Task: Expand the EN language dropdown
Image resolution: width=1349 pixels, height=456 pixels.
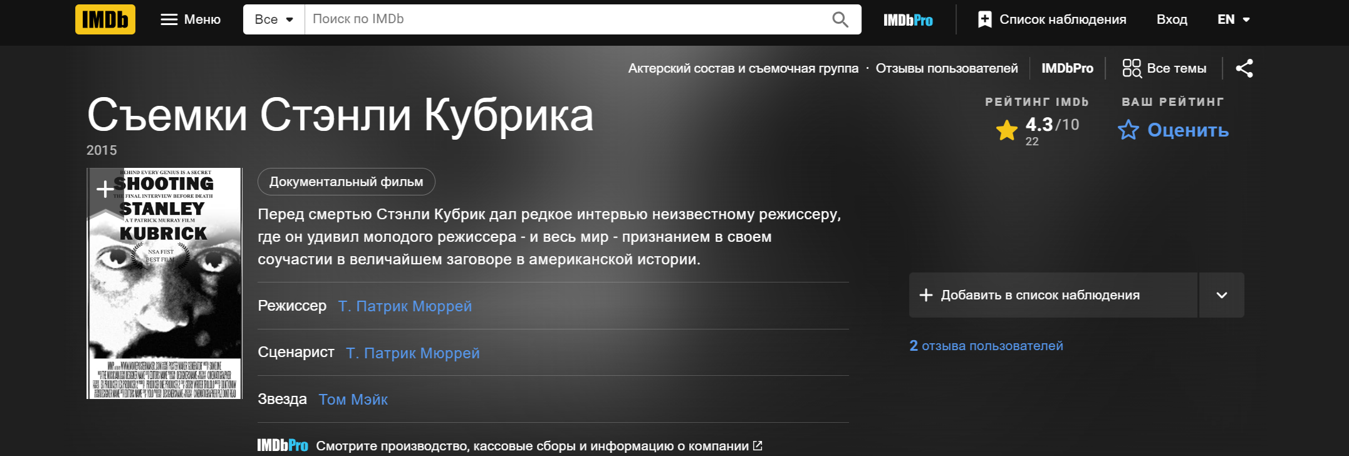Action: click(x=1233, y=19)
